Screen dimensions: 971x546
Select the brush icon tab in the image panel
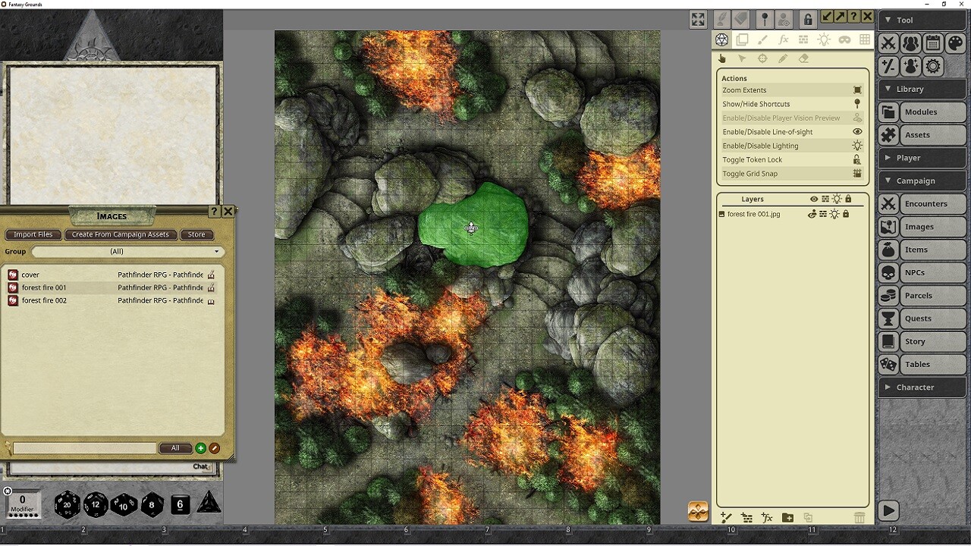click(x=763, y=39)
